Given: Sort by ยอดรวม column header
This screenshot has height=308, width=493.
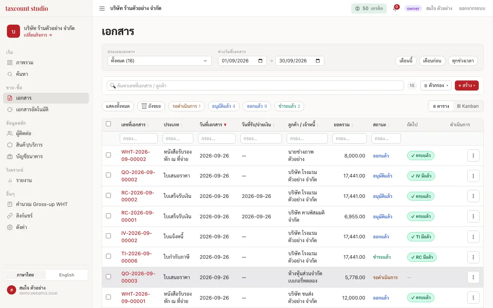Looking at the screenshot, I should pyautogui.click(x=344, y=125).
